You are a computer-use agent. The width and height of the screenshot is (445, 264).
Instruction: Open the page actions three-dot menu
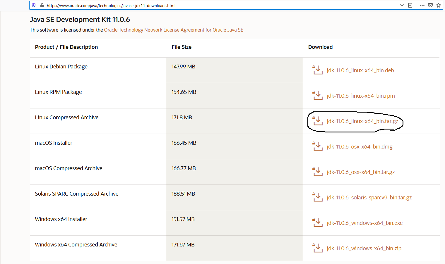tap(422, 5)
